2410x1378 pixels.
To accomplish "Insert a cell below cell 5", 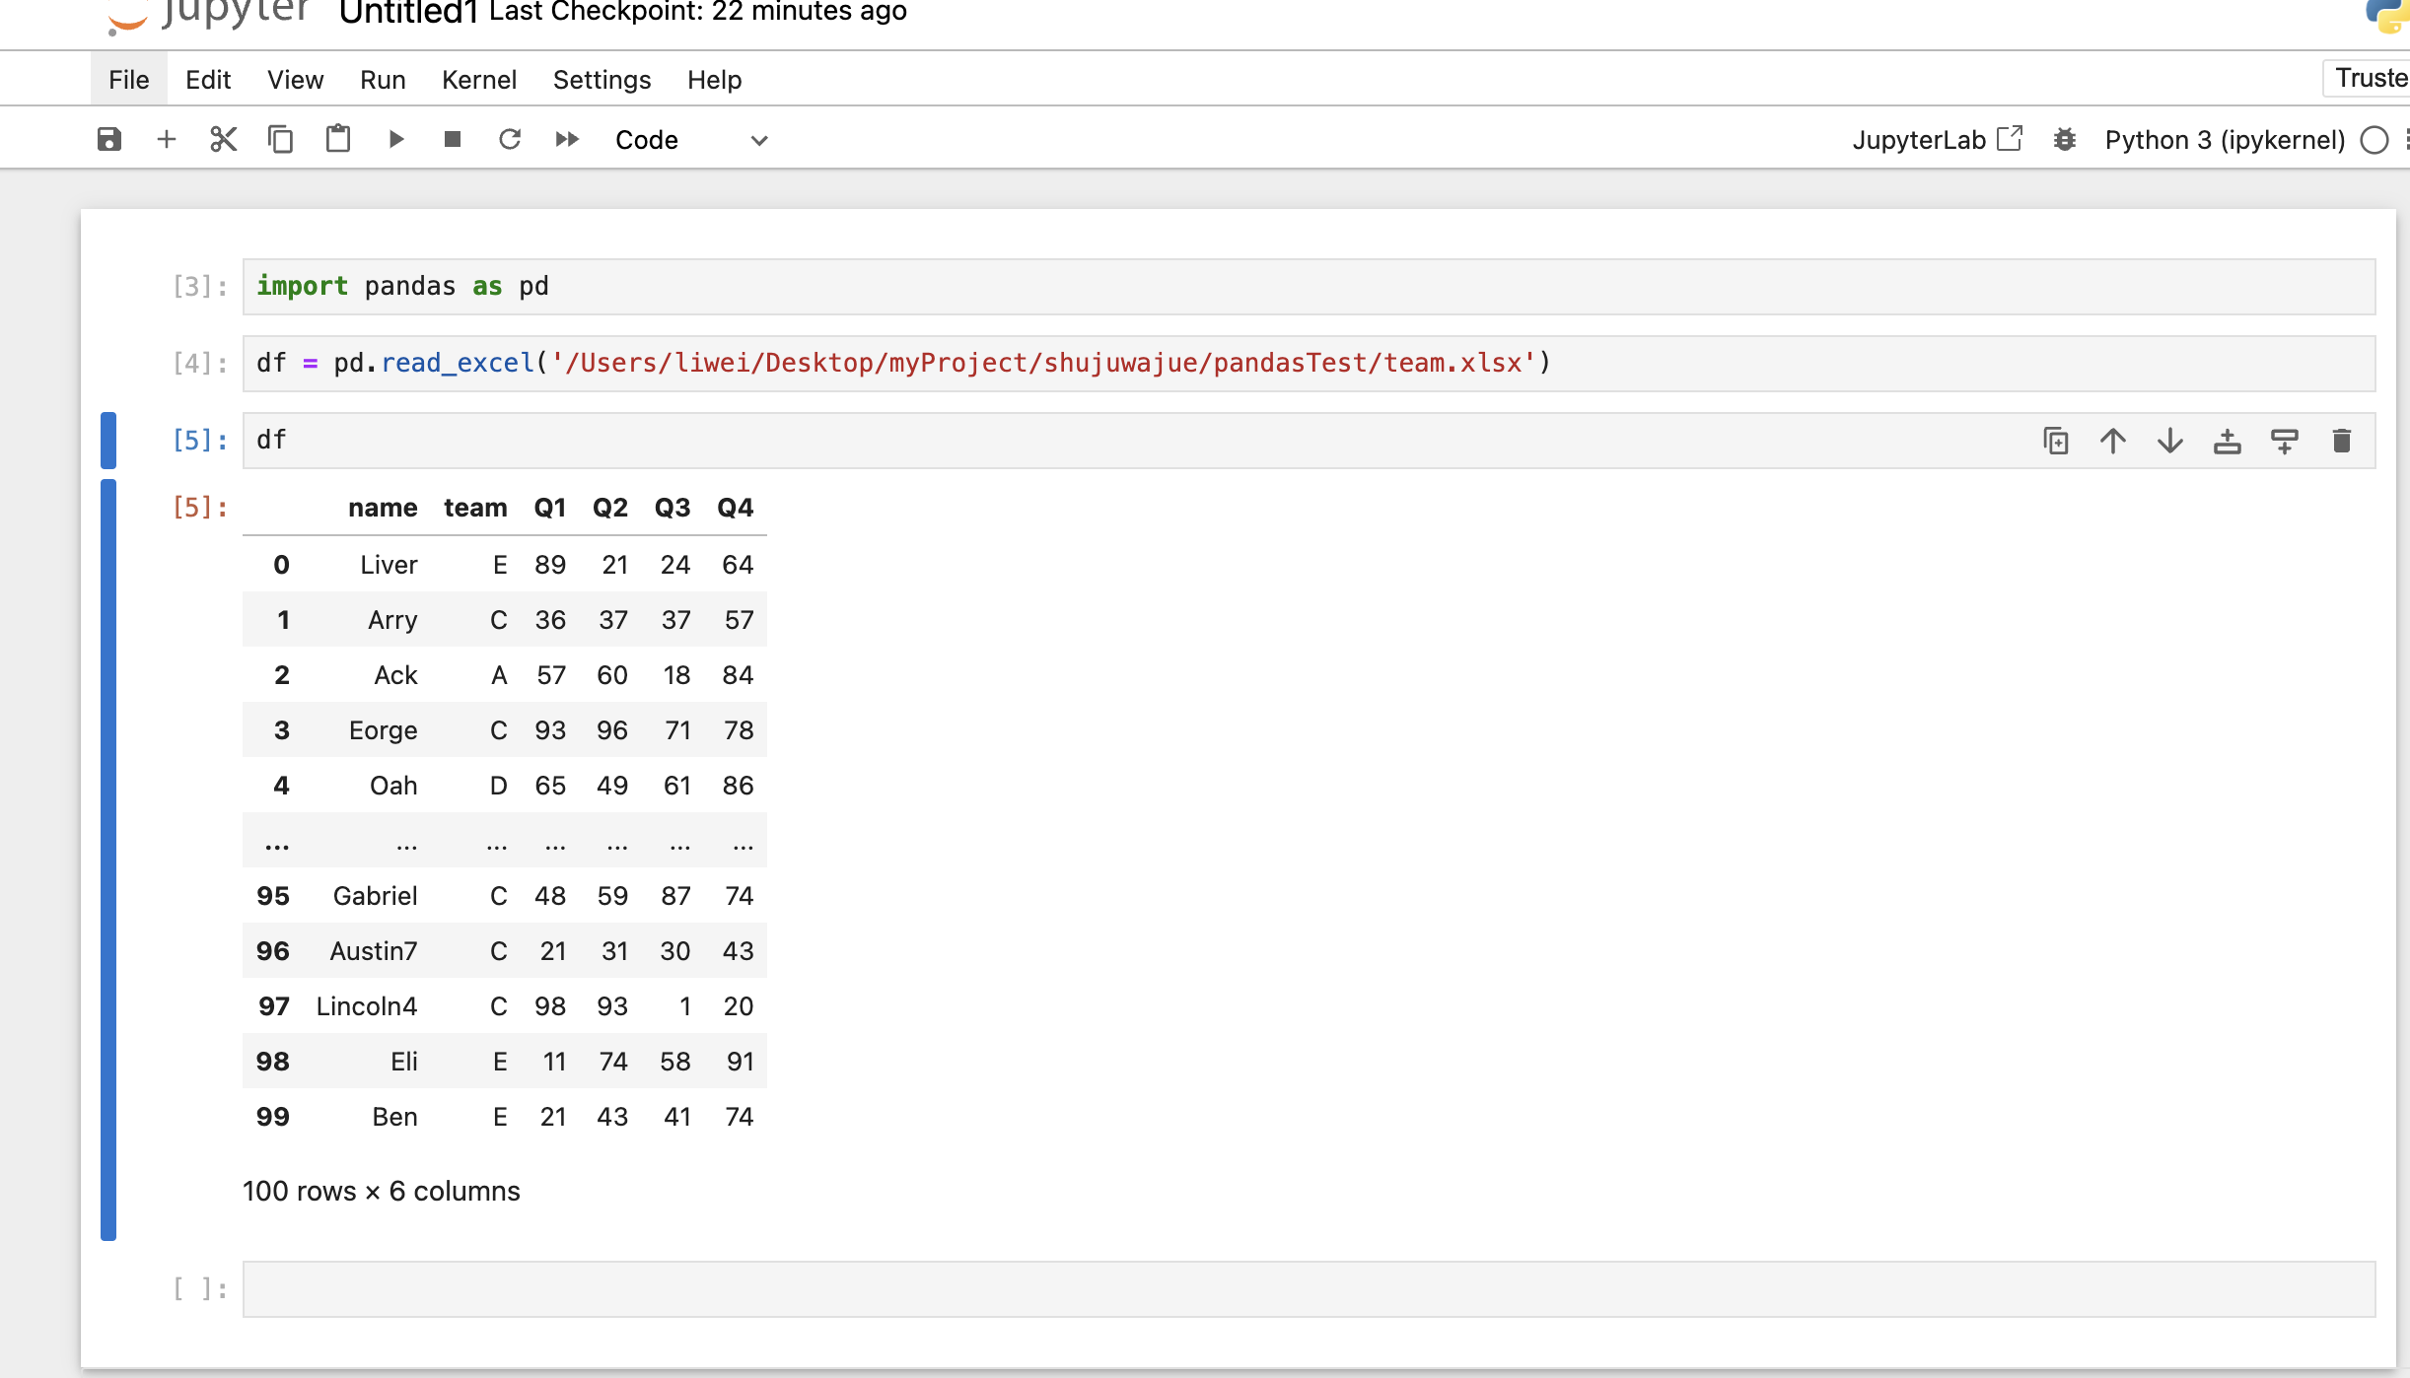I will pos(2285,441).
